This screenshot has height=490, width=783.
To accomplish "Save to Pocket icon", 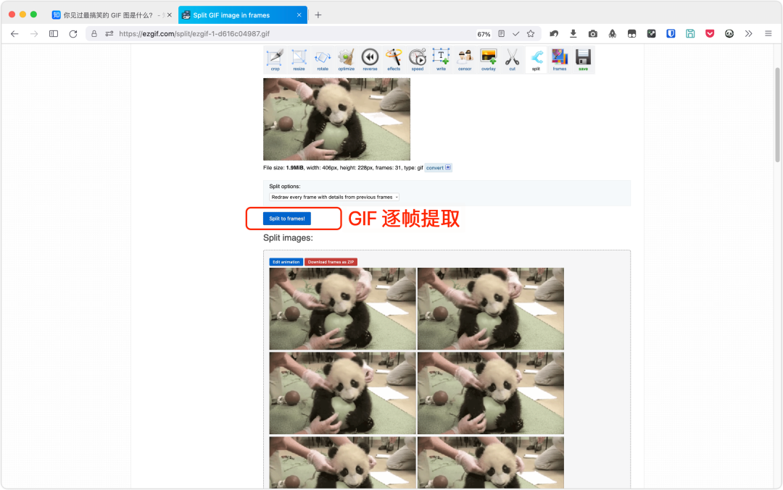I will [x=710, y=34].
